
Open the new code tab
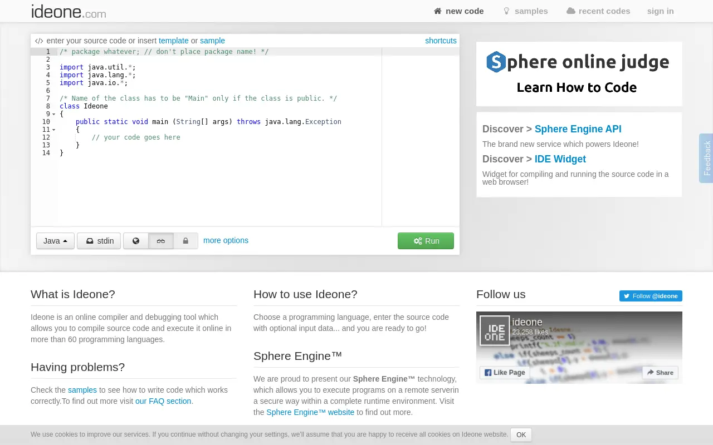pos(458,11)
